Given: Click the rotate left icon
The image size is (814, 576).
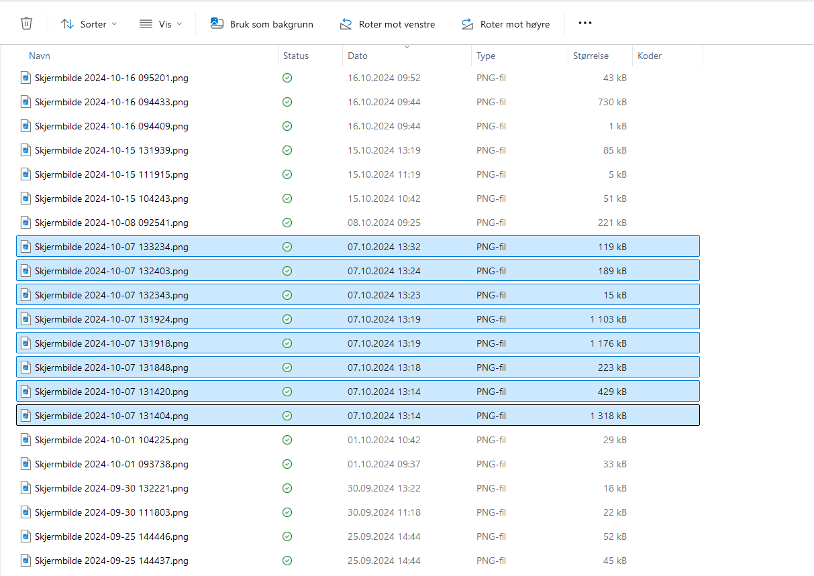Looking at the screenshot, I should click(346, 24).
